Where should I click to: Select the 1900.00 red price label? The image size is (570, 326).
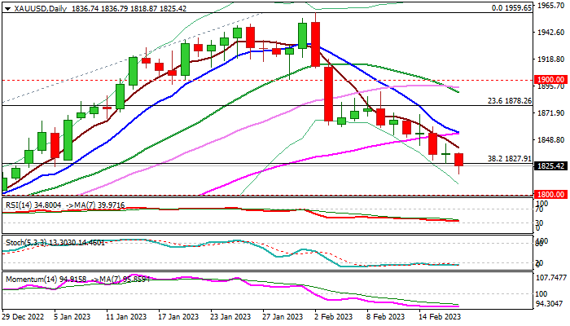tap(550, 80)
